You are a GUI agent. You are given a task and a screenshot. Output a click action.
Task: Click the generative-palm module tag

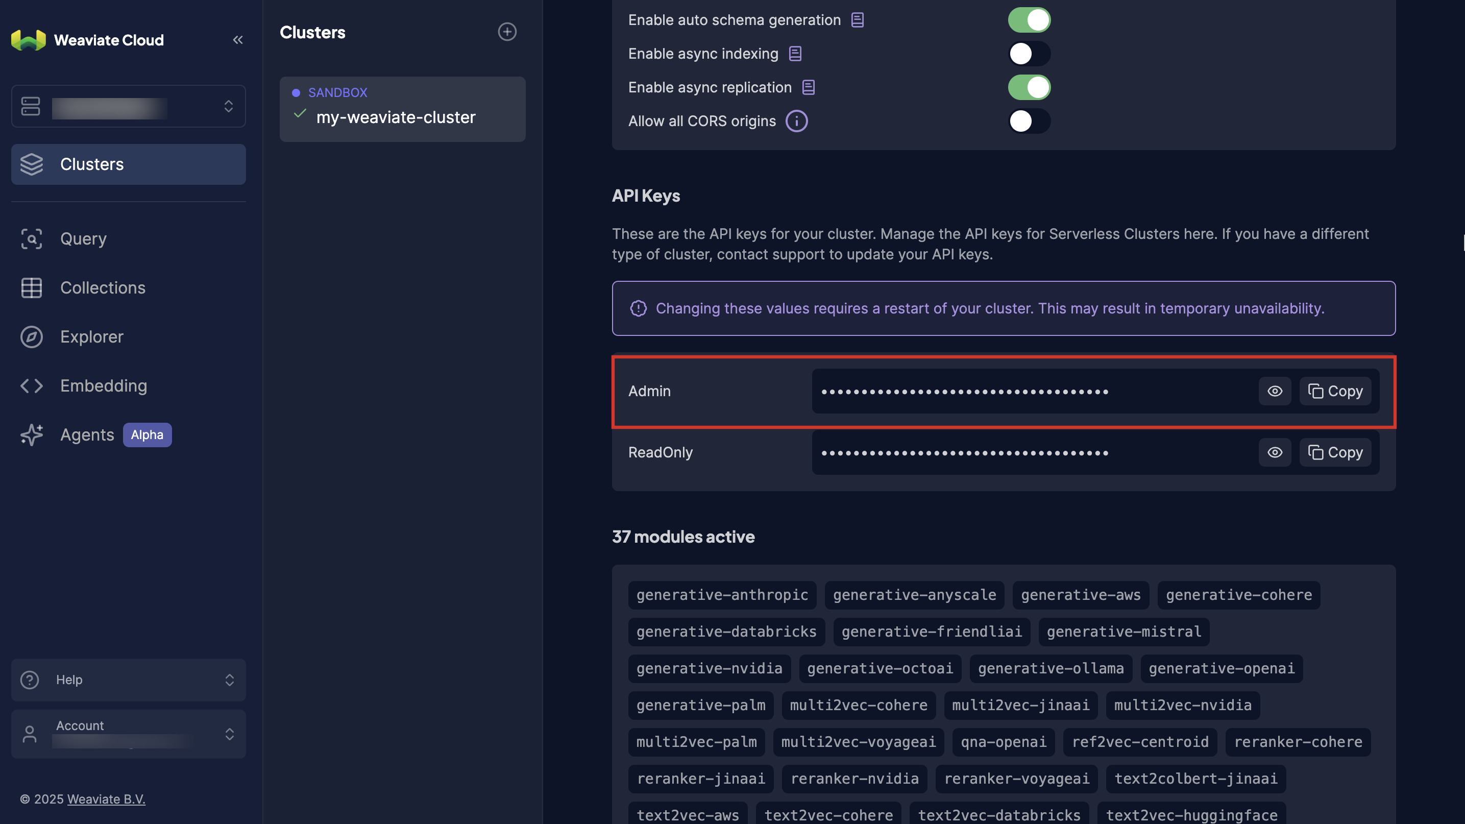701,705
